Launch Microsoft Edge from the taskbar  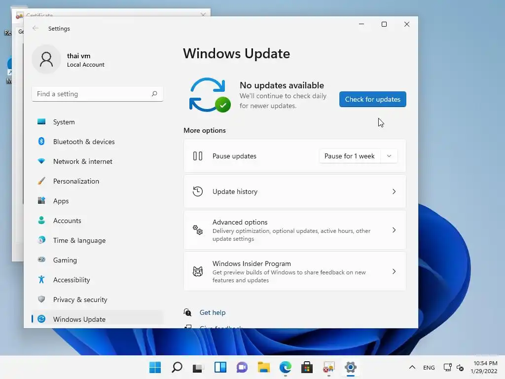286,367
